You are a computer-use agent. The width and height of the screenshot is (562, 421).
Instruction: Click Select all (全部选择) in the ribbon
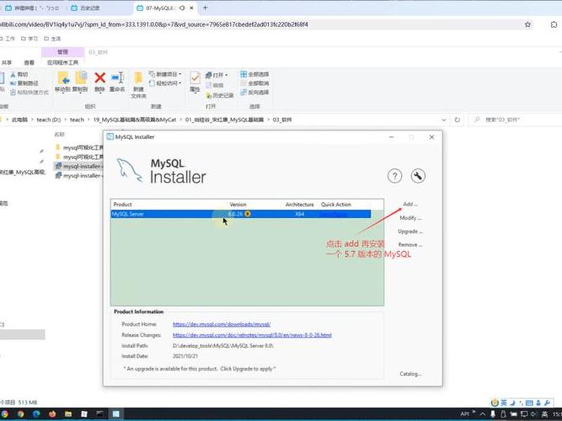(254, 74)
